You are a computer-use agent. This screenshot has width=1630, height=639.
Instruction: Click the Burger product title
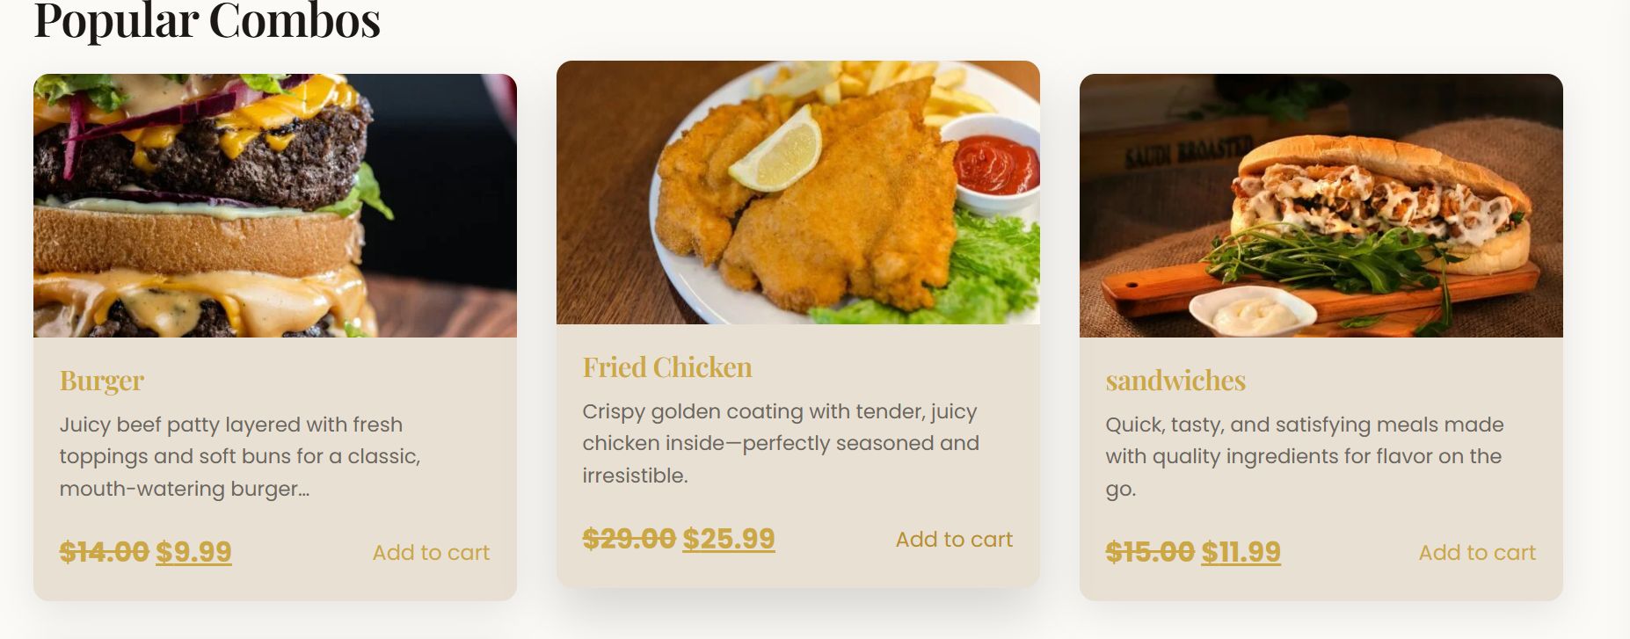pyautogui.click(x=102, y=381)
